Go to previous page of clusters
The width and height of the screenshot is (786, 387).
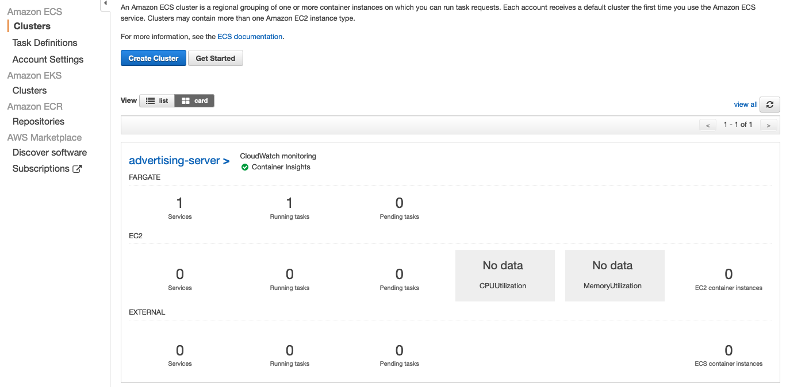click(708, 125)
